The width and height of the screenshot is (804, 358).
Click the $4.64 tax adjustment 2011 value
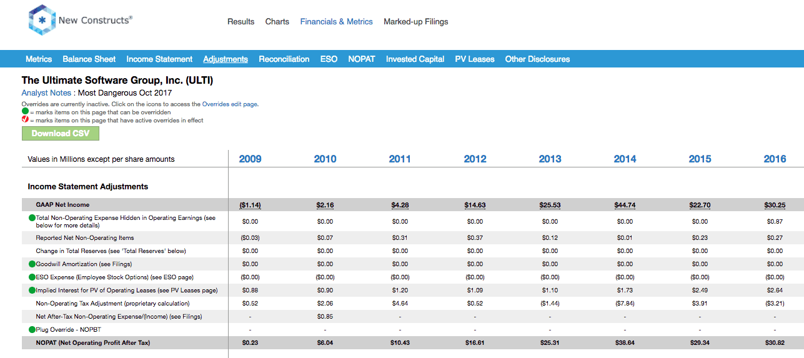click(400, 303)
